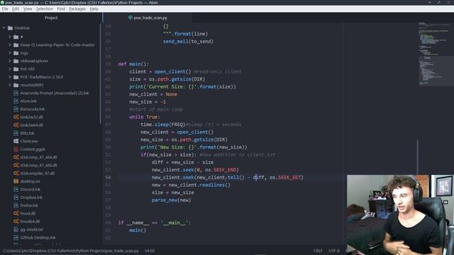Change encoding via UTF-8 status indicator

(334, 251)
